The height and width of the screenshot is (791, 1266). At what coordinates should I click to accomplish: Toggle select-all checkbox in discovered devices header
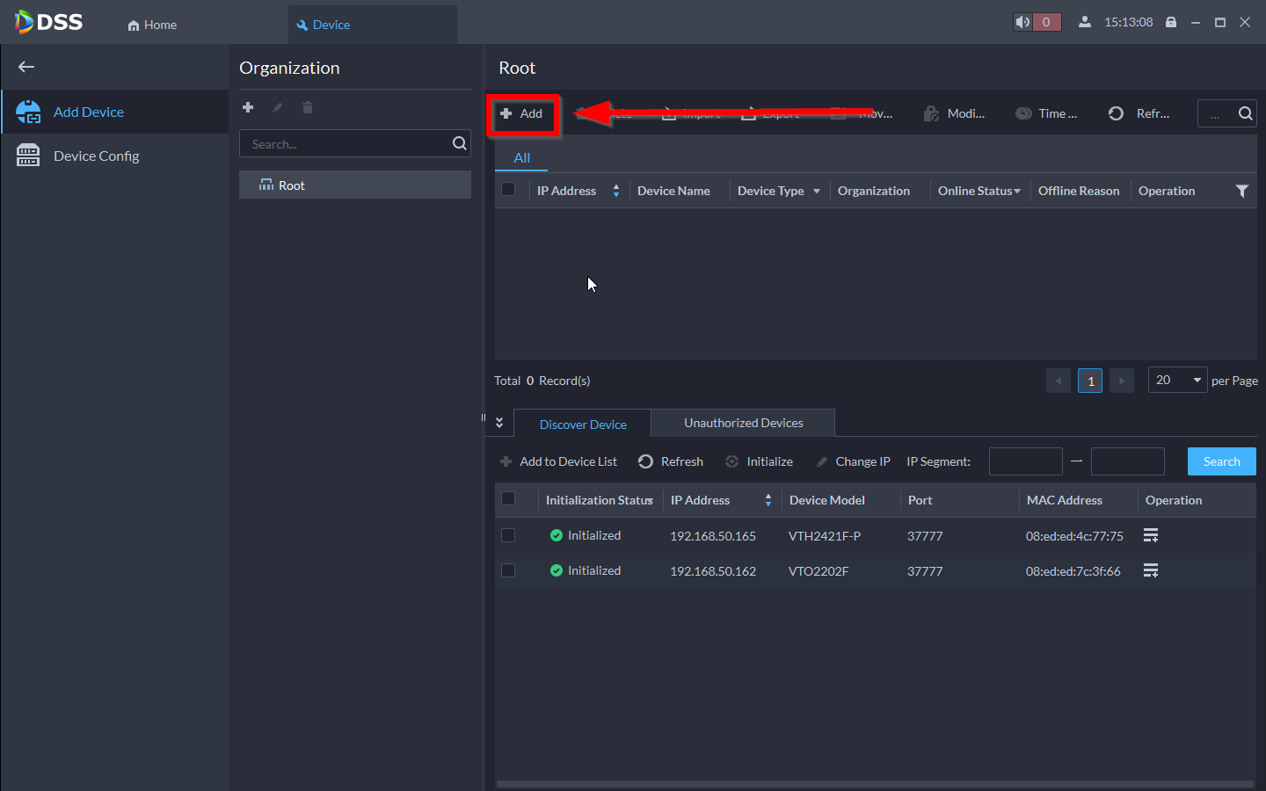pyautogui.click(x=508, y=499)
